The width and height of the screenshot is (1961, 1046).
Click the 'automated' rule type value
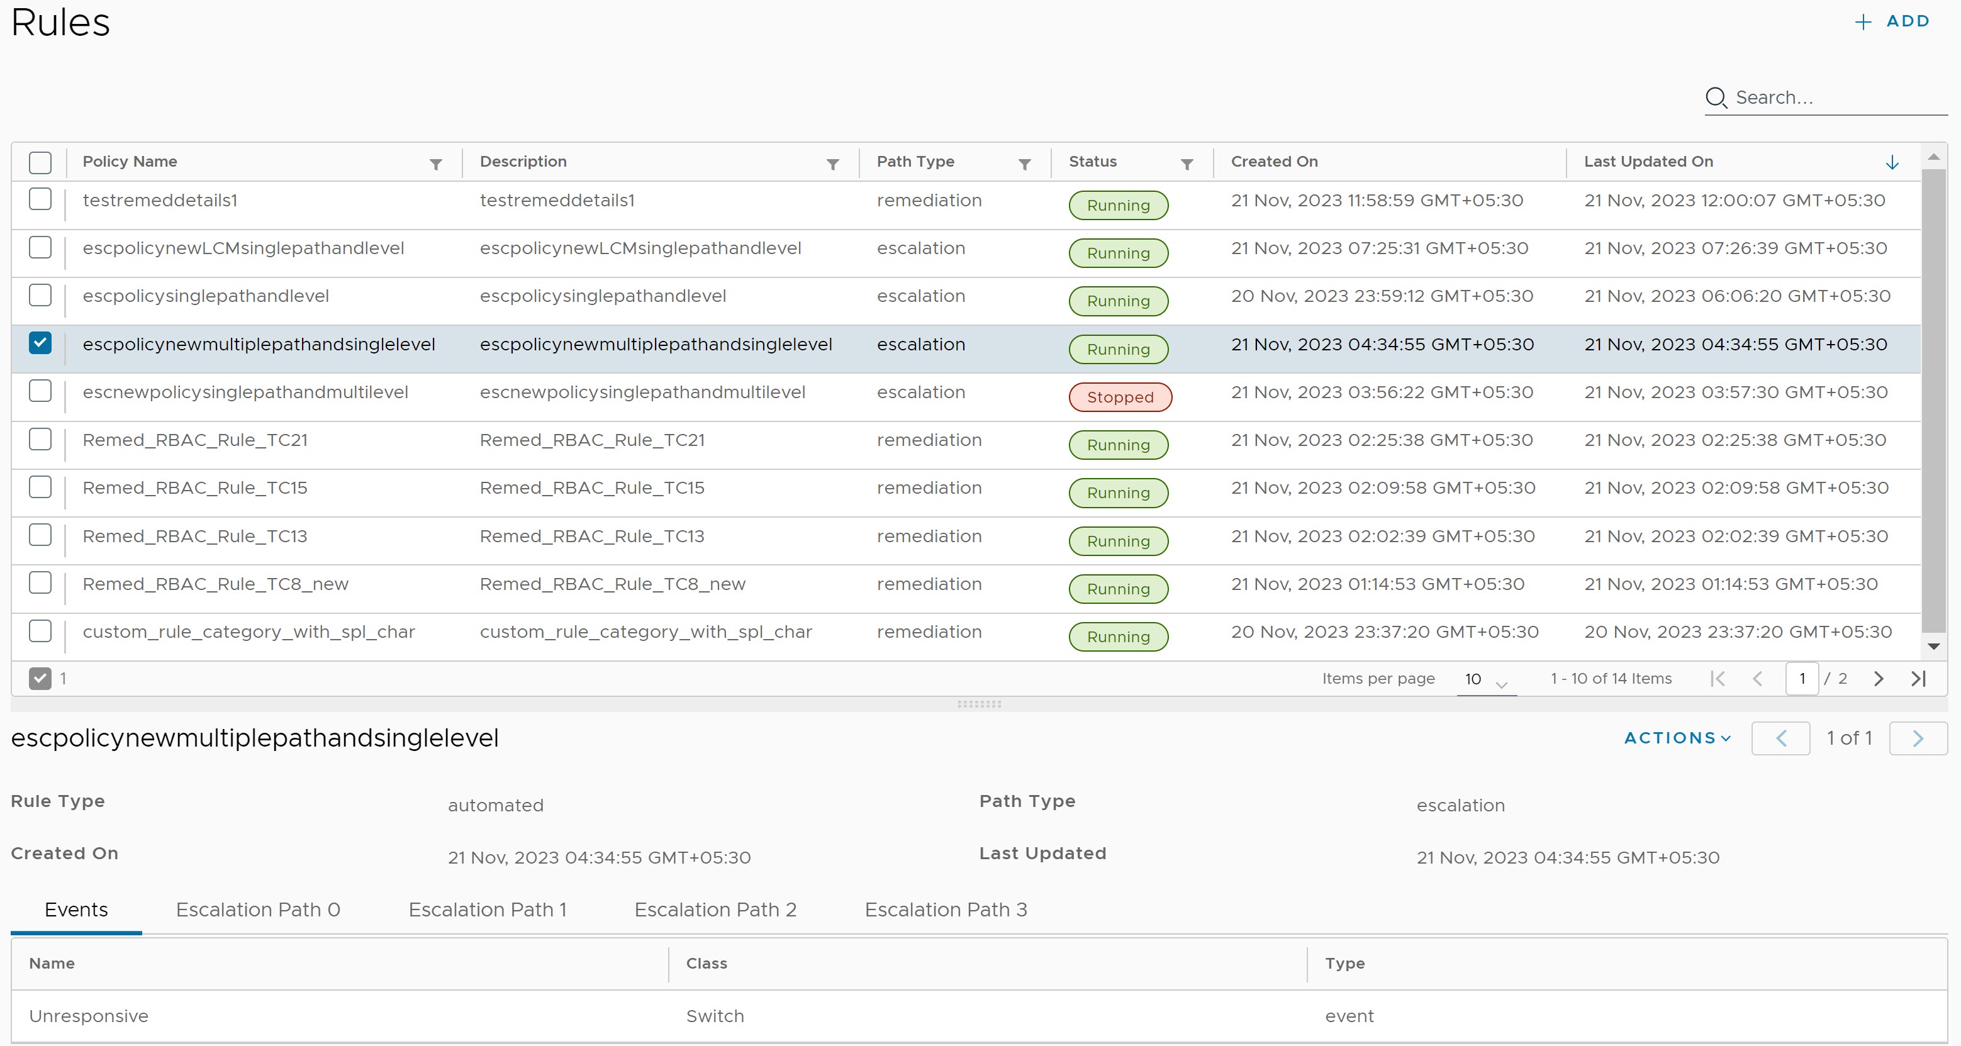pyautogui.click(x=496, y=806)
